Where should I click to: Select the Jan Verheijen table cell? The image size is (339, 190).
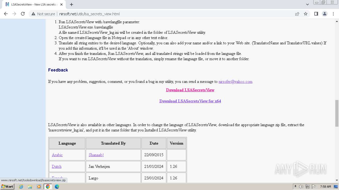[x=113, y=167]
